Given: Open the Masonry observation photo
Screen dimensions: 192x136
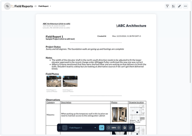Looking at the screenshot, I should (119, 115).
